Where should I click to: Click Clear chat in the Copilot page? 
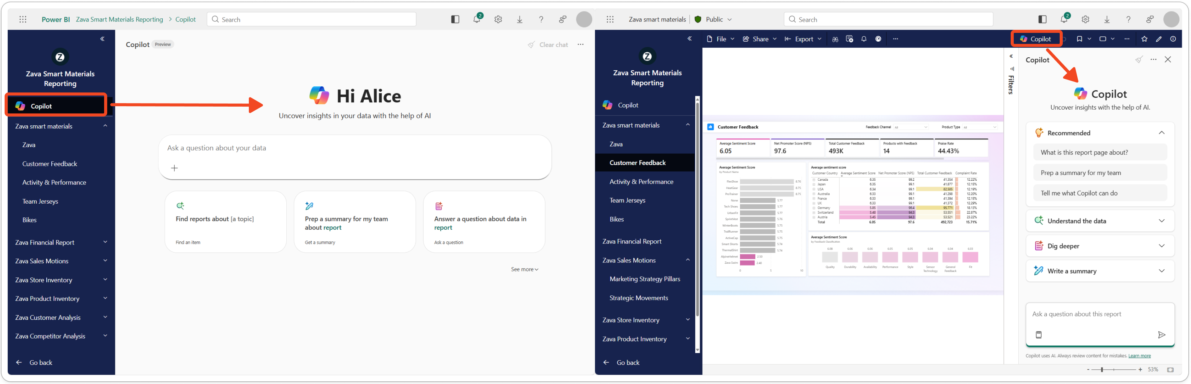pos(548,45)
